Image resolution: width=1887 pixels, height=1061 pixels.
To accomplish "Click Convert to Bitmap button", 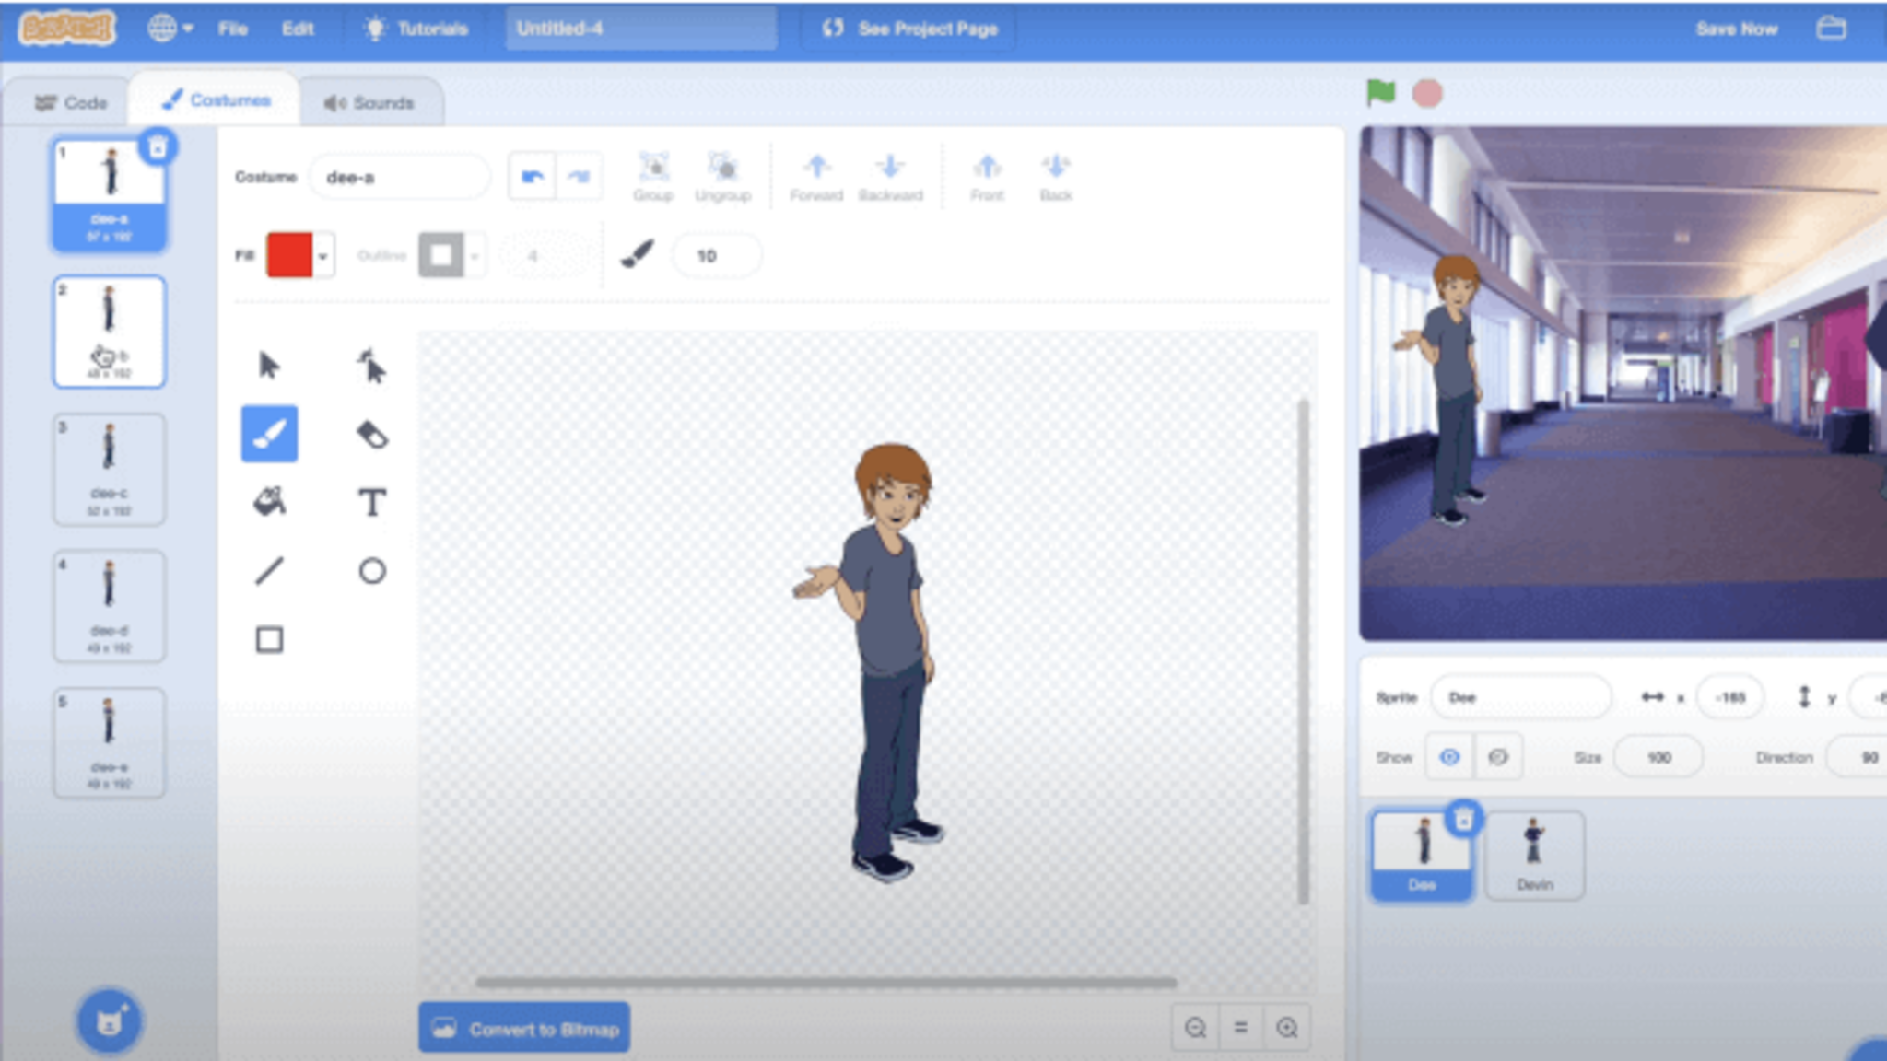I will 524,1028.
